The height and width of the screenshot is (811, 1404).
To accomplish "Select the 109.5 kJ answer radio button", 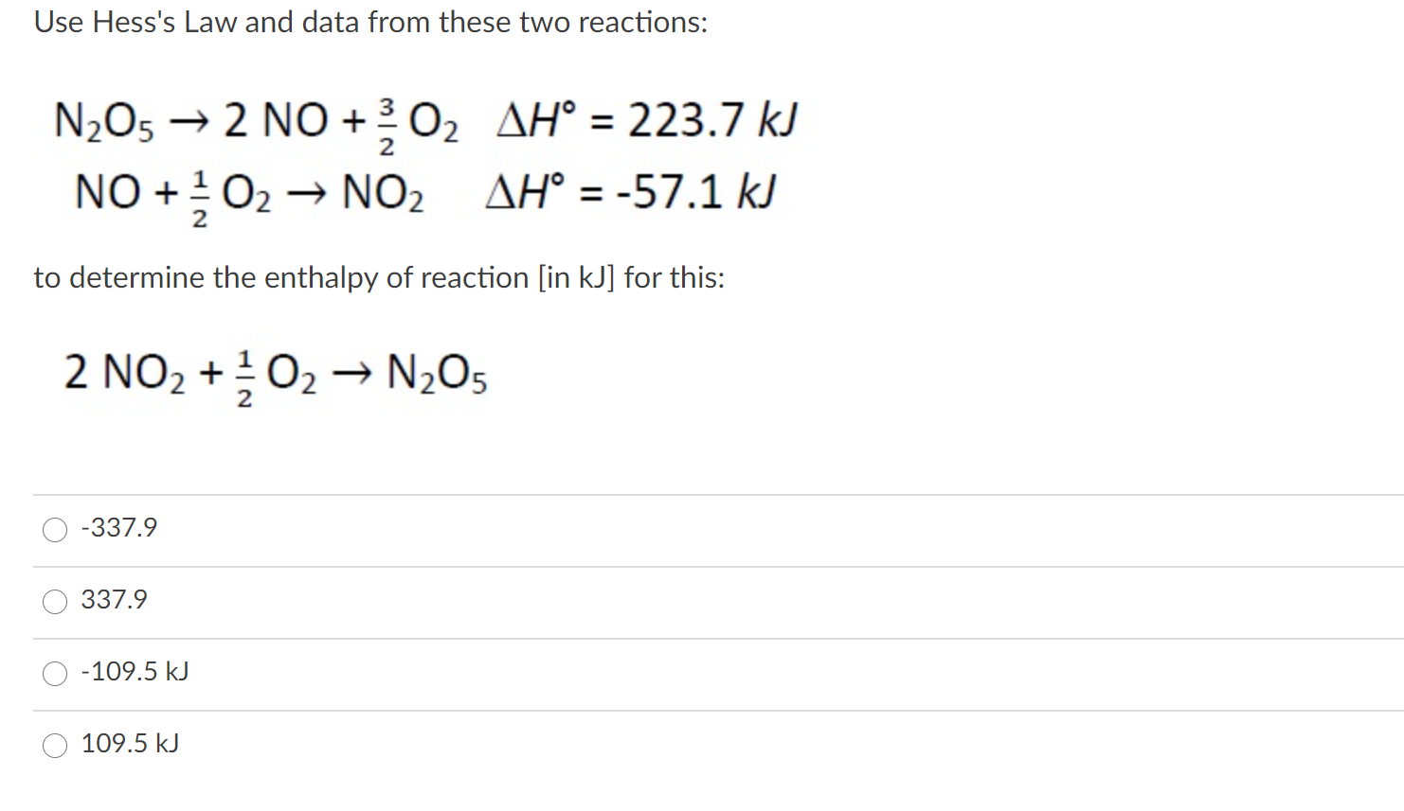I will pos(54,746).
